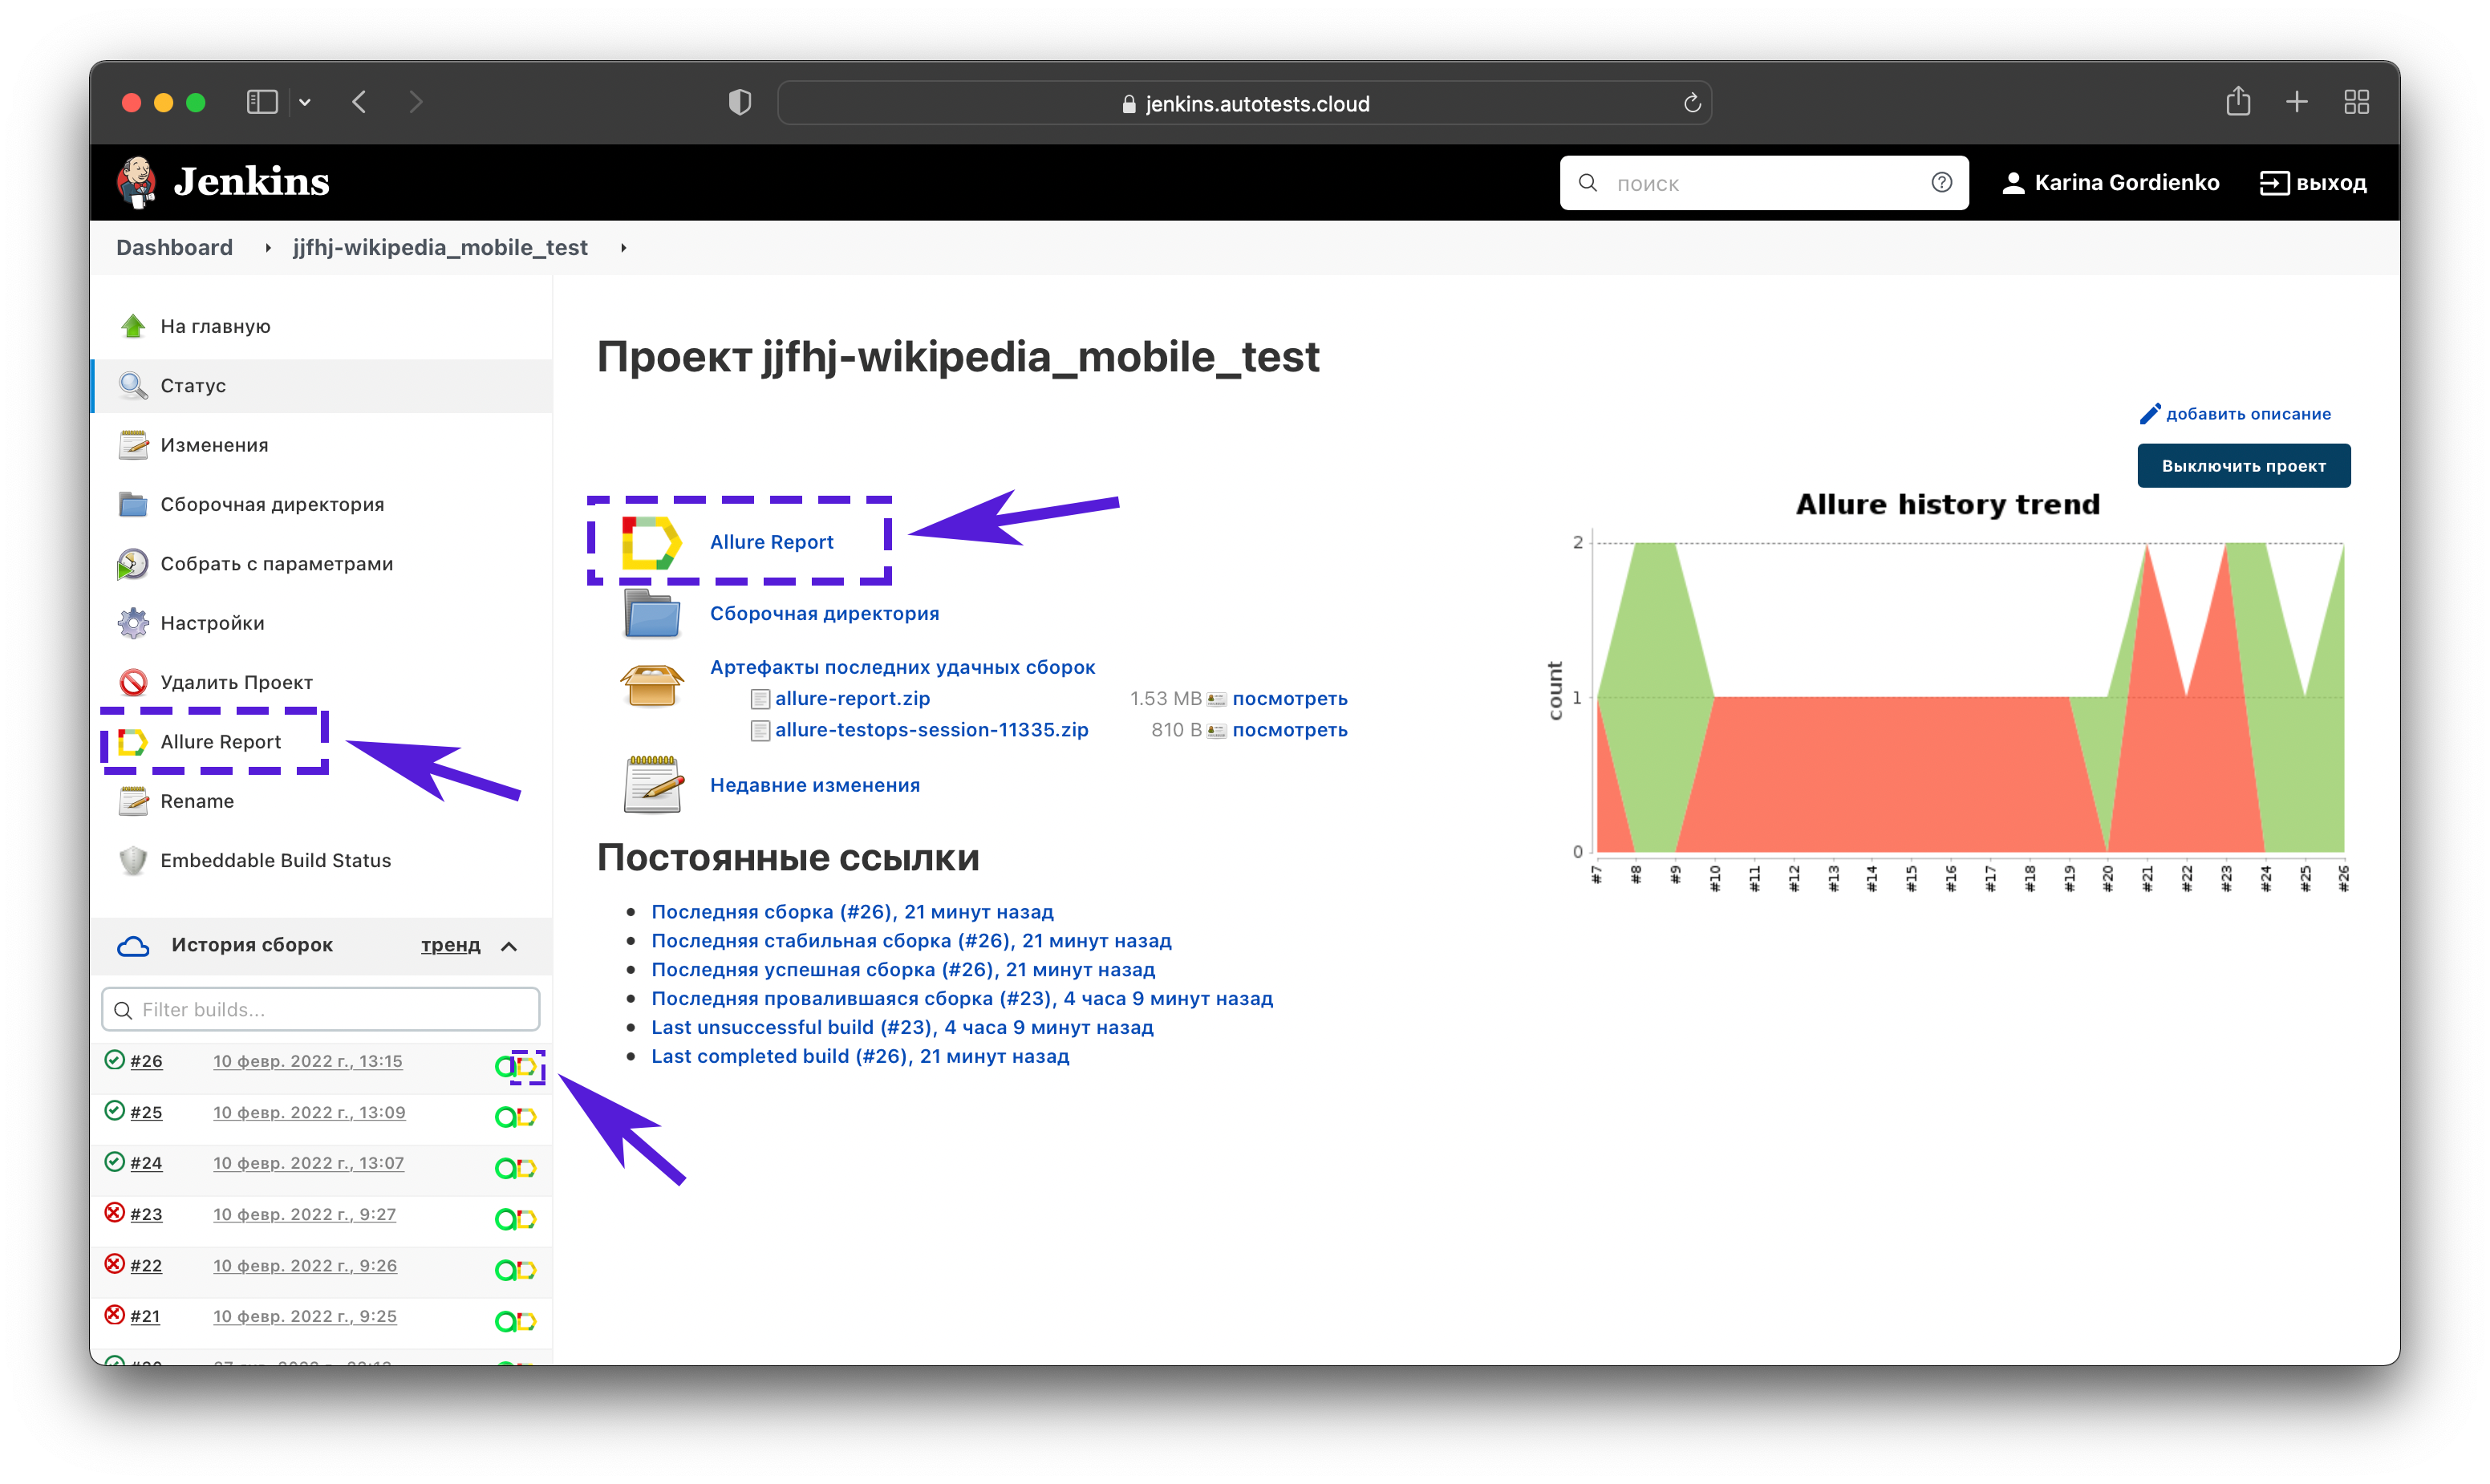Toggle the Safari sidebar panel
The height and width of the screenshot is (1484, 2490).
coord(261,102)
